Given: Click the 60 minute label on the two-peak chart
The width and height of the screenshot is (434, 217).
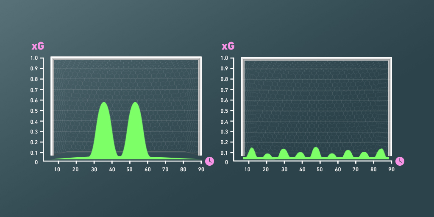Looking at the screenshot, I should [148, 170].
